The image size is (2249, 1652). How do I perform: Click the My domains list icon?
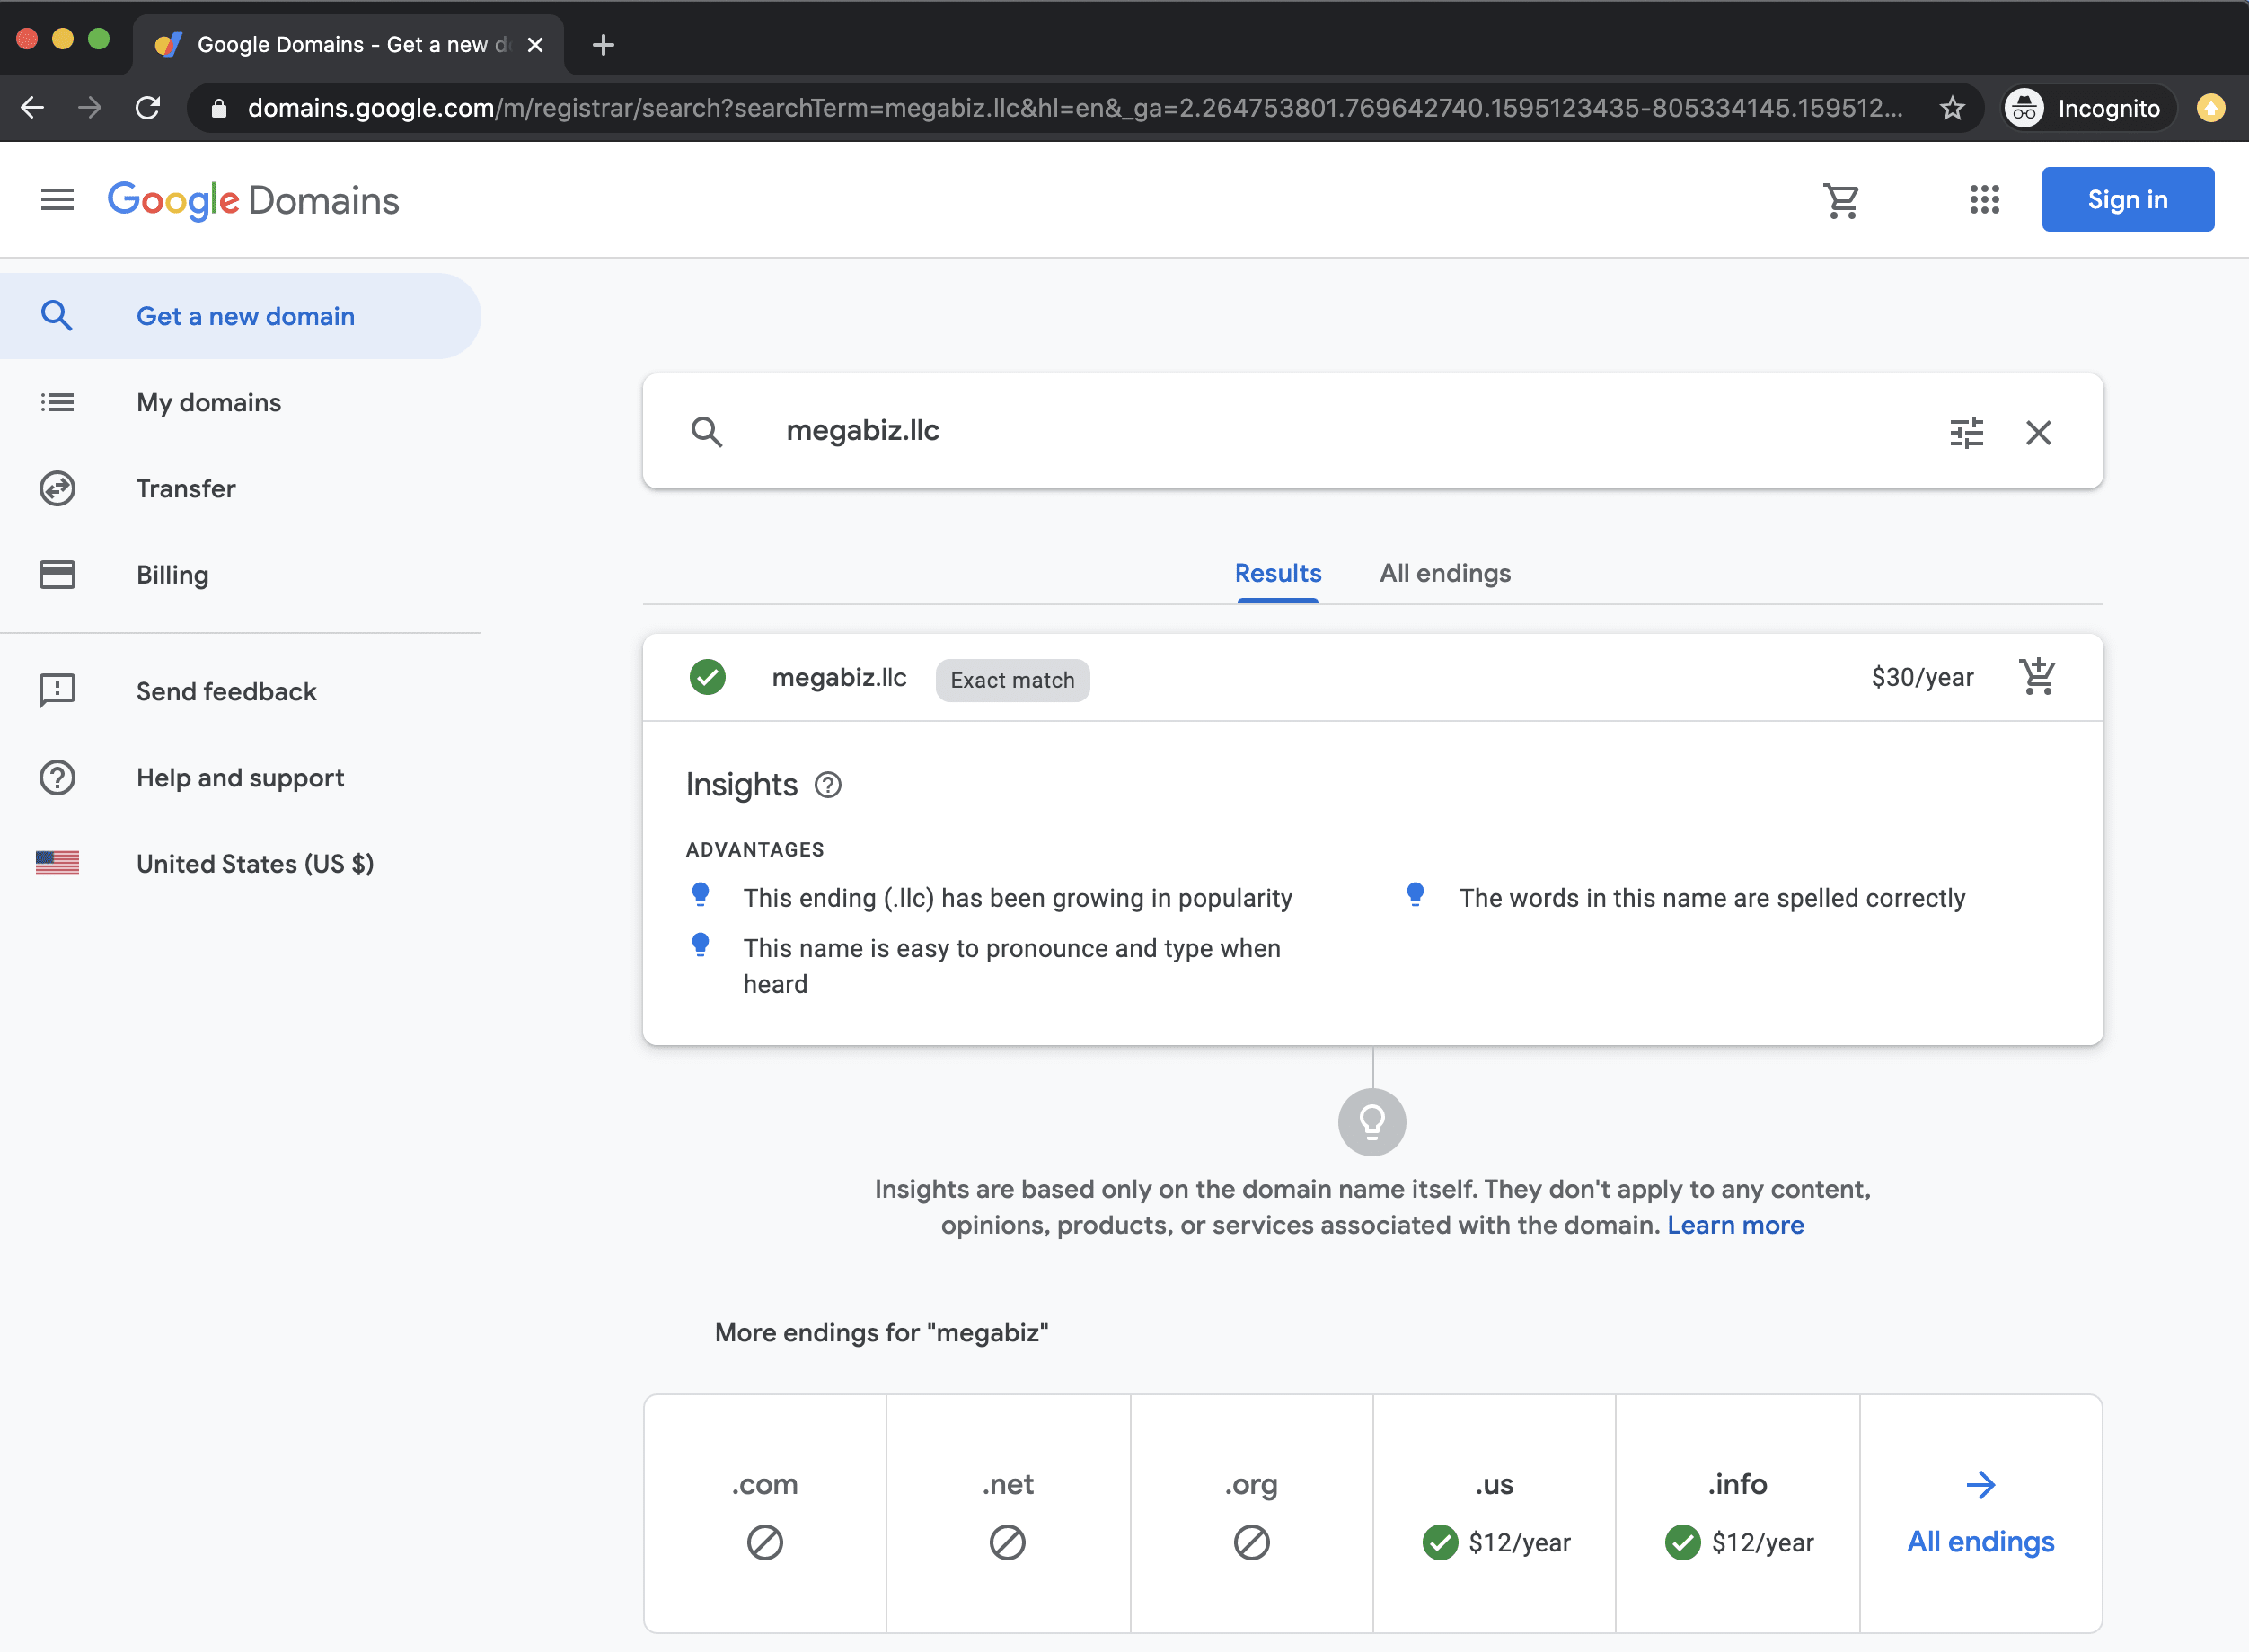click(57, 402)
